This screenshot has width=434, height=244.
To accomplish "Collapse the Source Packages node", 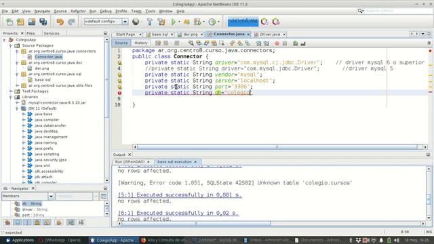I will click(x=11, y=45).
